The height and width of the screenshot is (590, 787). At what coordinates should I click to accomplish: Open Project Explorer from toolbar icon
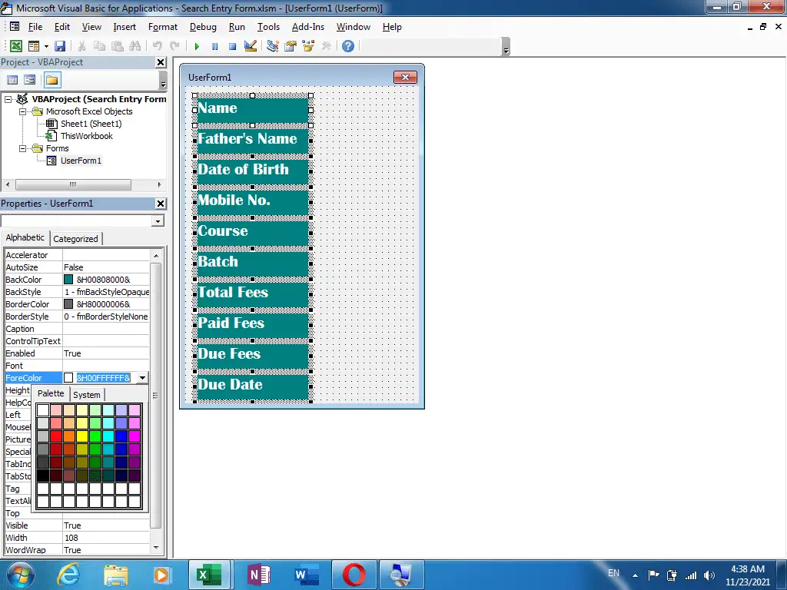pyautogui.click(x=273, y=46)
